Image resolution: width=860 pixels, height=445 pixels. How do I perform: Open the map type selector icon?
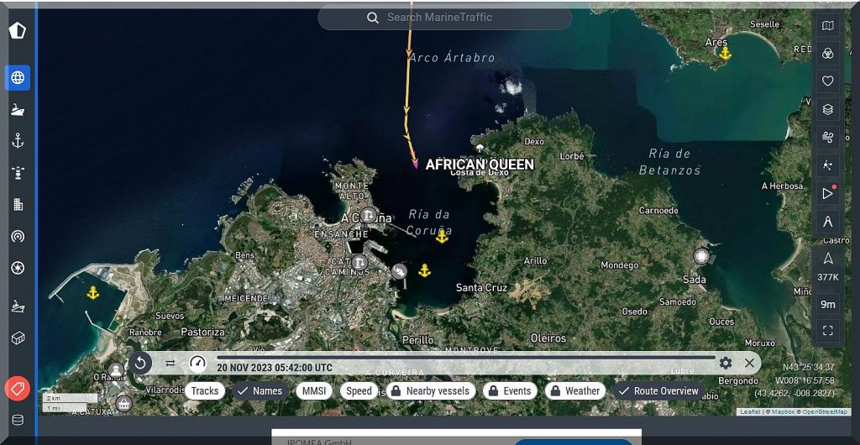pos(827,26)
